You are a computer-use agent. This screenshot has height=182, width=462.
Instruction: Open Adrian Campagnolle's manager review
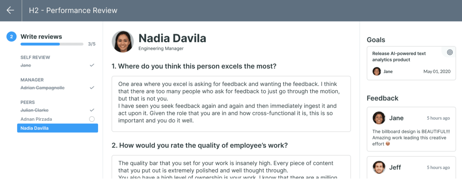(x=43, y=88)
